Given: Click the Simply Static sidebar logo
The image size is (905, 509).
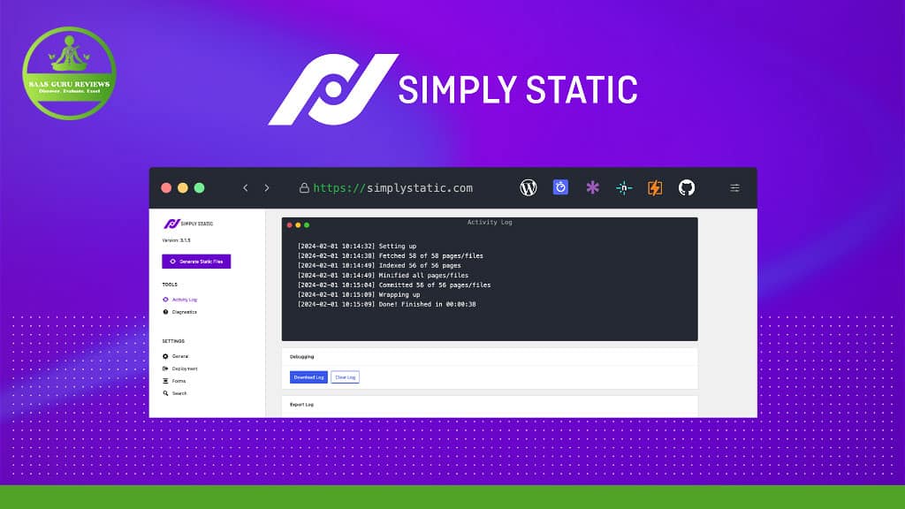Looking at the screenshot, I should (x=188, y=224).
